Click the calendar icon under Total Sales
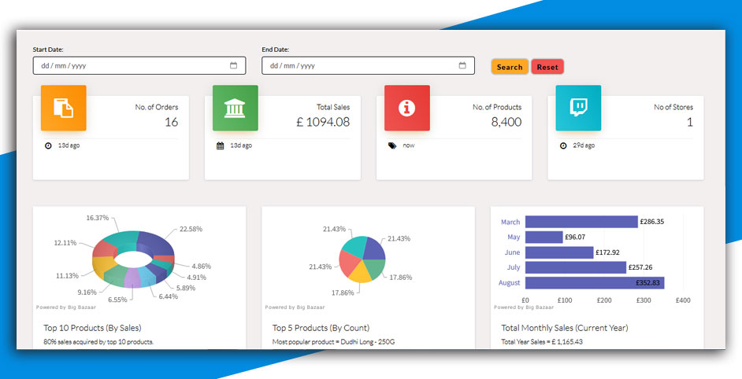Screen dimensions: 742x379 click(x=220, y=145)
